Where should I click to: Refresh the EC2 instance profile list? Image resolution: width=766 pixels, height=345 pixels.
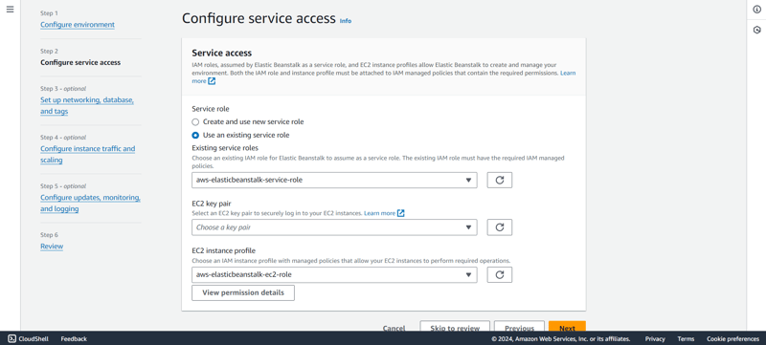499,274
